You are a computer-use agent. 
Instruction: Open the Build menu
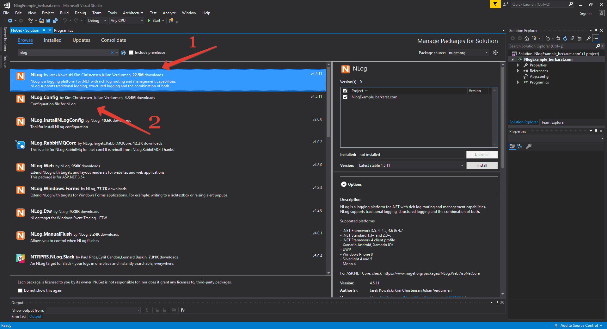pos(64,13)
